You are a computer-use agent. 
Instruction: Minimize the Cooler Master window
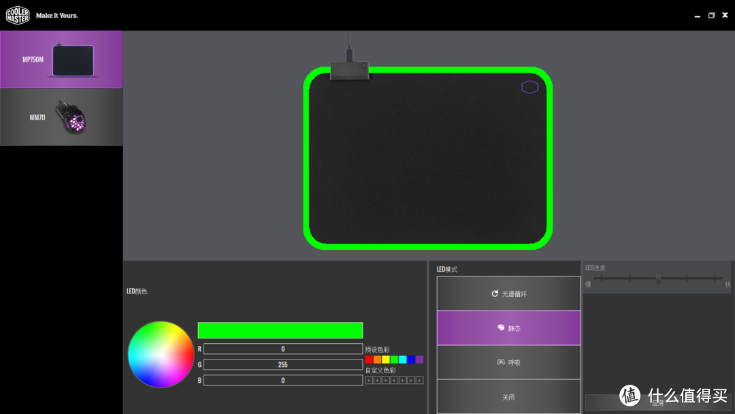[698, 16]
